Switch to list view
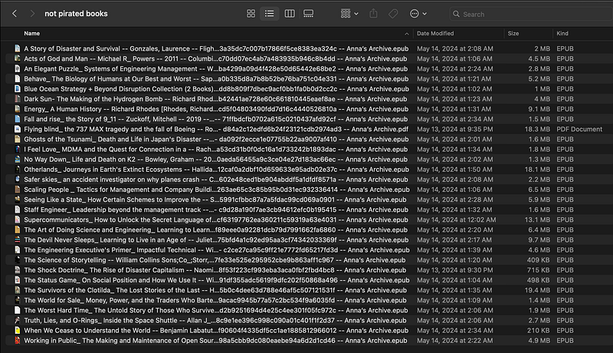Image resolution: width=613 pixels, height=353 pixels. 270,14
